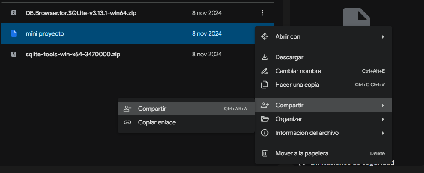
Task: Click the zip icon beside sqlite-tools file
Action: [x=14, y=54]
